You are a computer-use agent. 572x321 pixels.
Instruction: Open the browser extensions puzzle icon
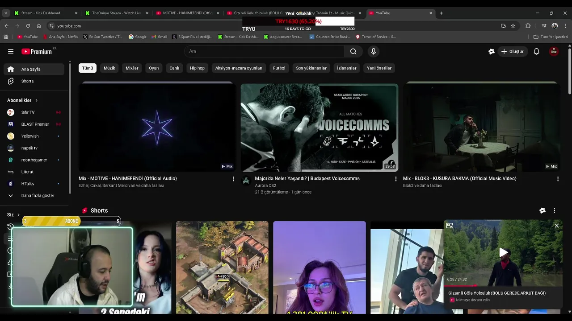pyautogui.click(x=528, y=26)
